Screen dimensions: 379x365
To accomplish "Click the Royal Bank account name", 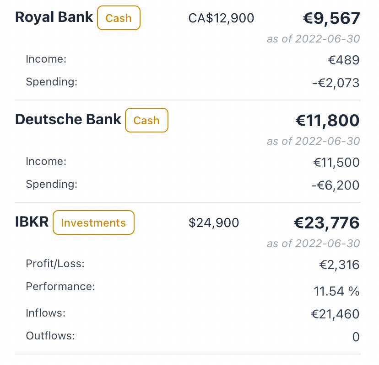I will click(54, 17).
